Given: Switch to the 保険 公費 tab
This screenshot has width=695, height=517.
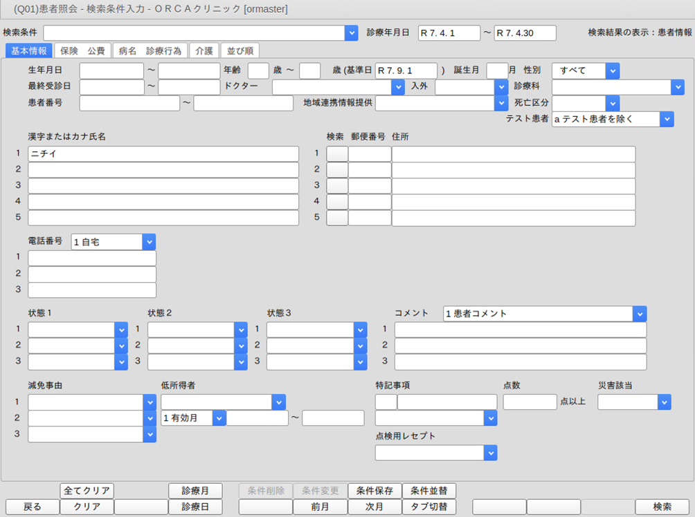Looking at the screenshot, I should (x=82, y=50).
